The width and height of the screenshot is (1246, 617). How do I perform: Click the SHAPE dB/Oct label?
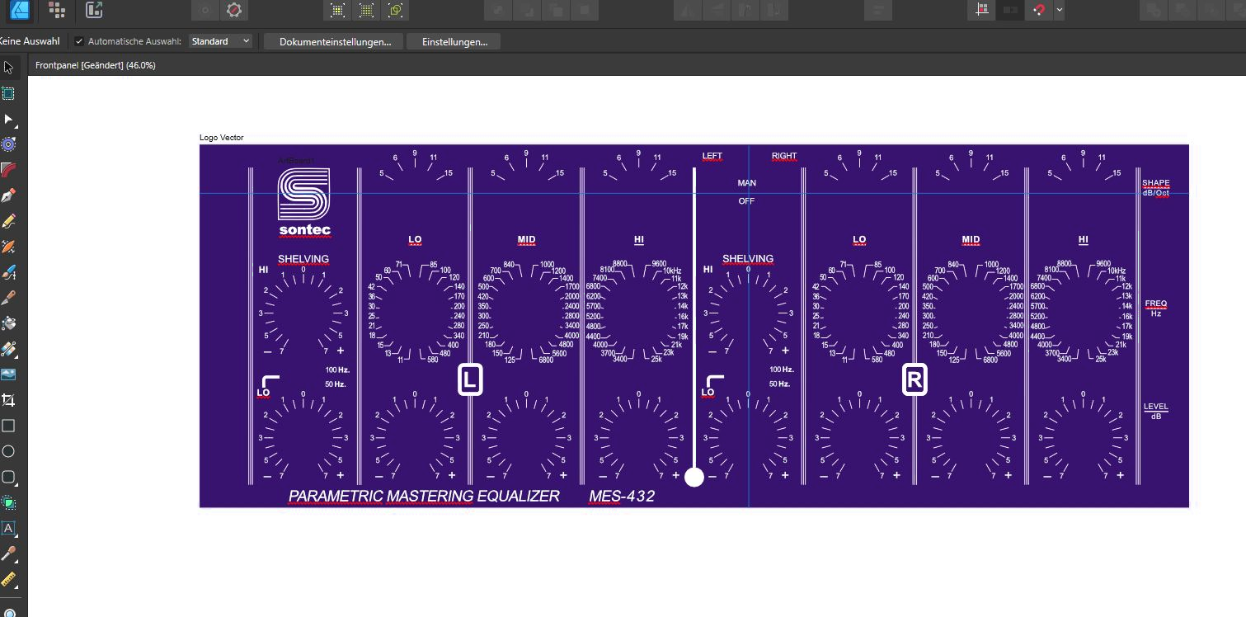pyautogui.click(x=1155, y=188)
